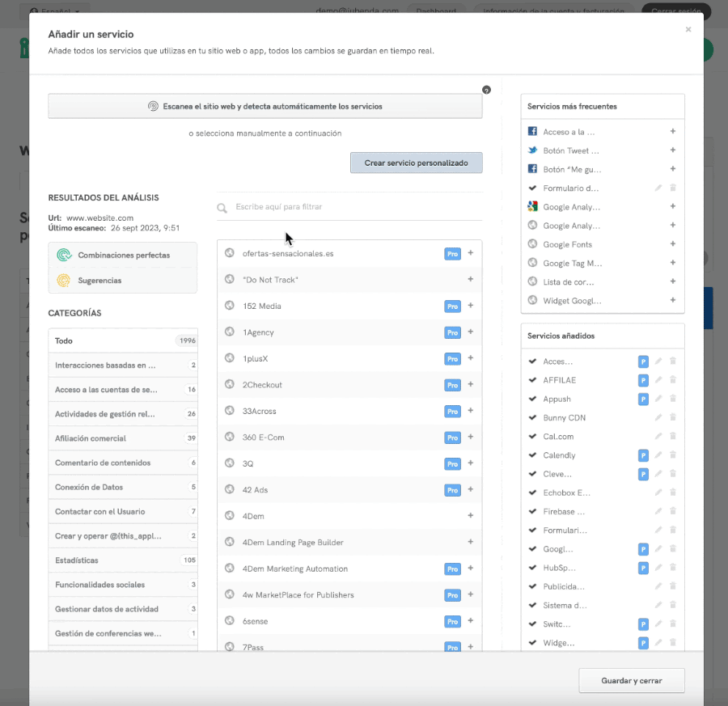Toggle the checkmark next to Calendly

532,455
